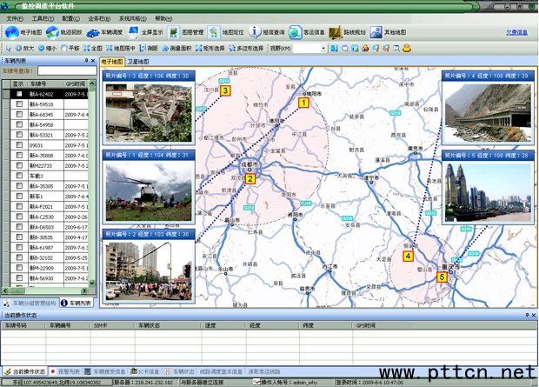Open 车辆调度 vehicle dispatch
The height and width of the screenshot is (387, 539).
click(x=105, y=32)
